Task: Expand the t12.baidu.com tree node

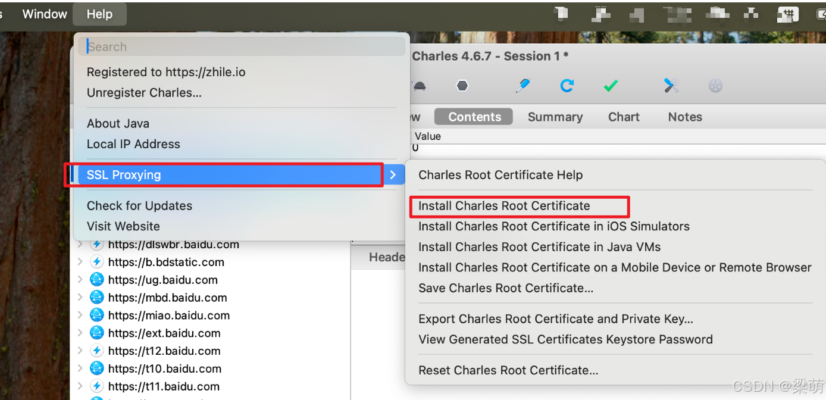Action: 80,351
